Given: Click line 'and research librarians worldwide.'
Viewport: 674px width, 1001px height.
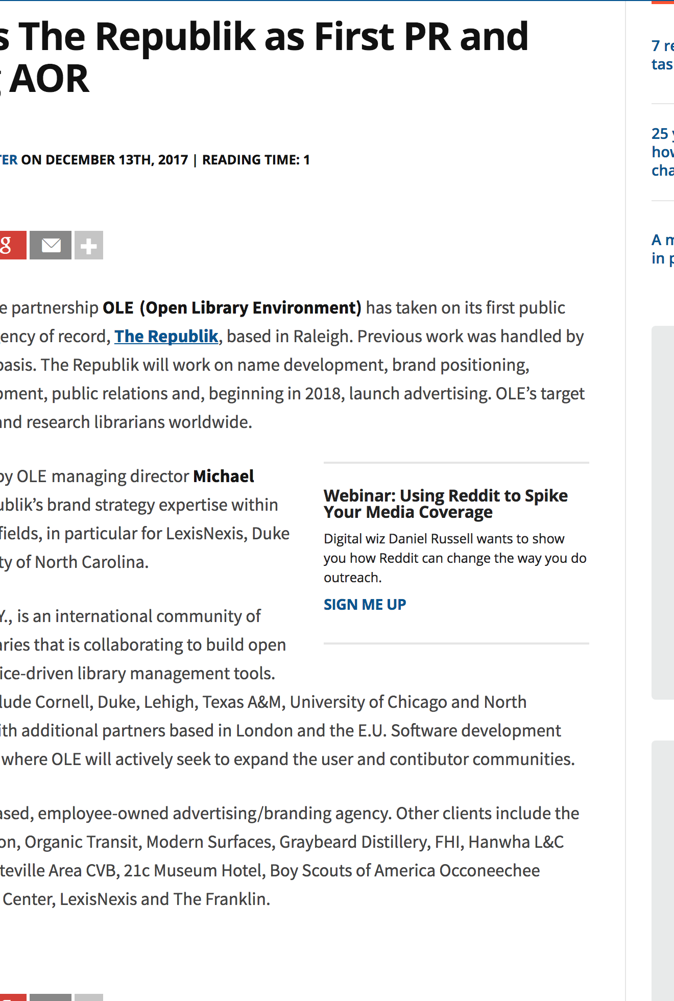Looking at the screenshot, I should tap(126, 422).
